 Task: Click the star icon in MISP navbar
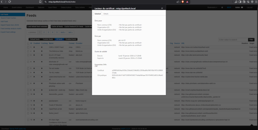[222, 8]
